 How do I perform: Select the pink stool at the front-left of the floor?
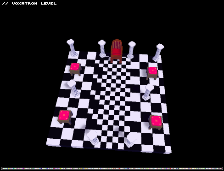pyautogui.click(x=65, y=117)
